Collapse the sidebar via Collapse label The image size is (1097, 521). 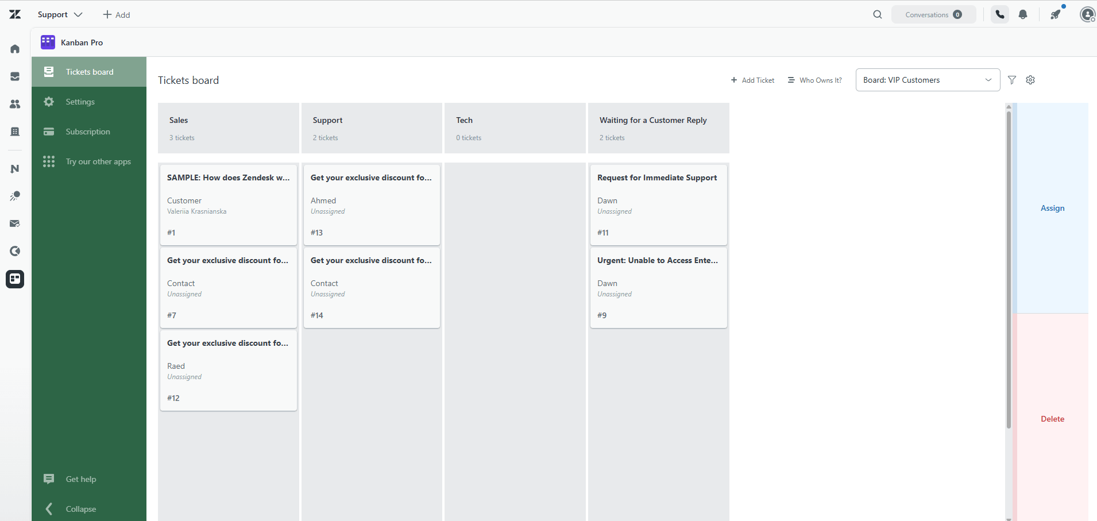(x=81, y=509)
